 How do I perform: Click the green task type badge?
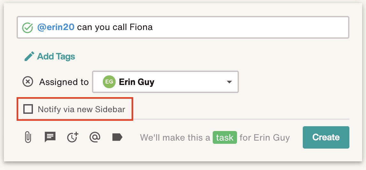[225, 137]
